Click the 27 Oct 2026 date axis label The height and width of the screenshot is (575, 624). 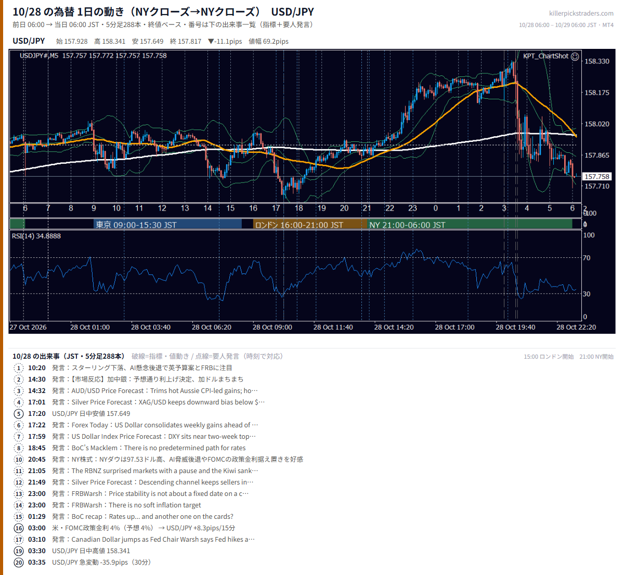[x=28, y=328]
